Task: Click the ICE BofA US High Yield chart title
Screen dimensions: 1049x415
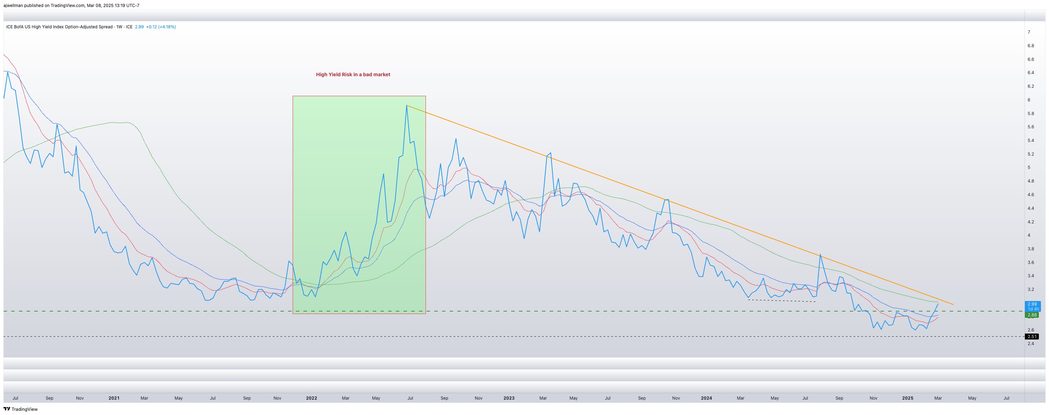Action: [59, 27]
